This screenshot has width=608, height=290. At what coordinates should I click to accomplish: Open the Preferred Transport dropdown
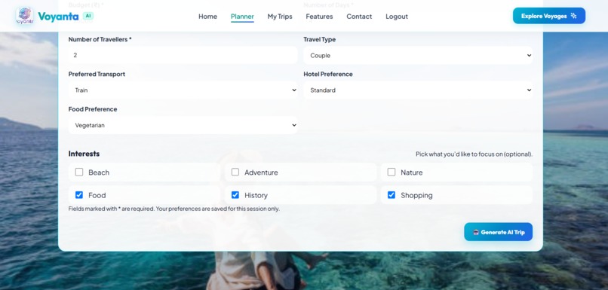point(183,90)
